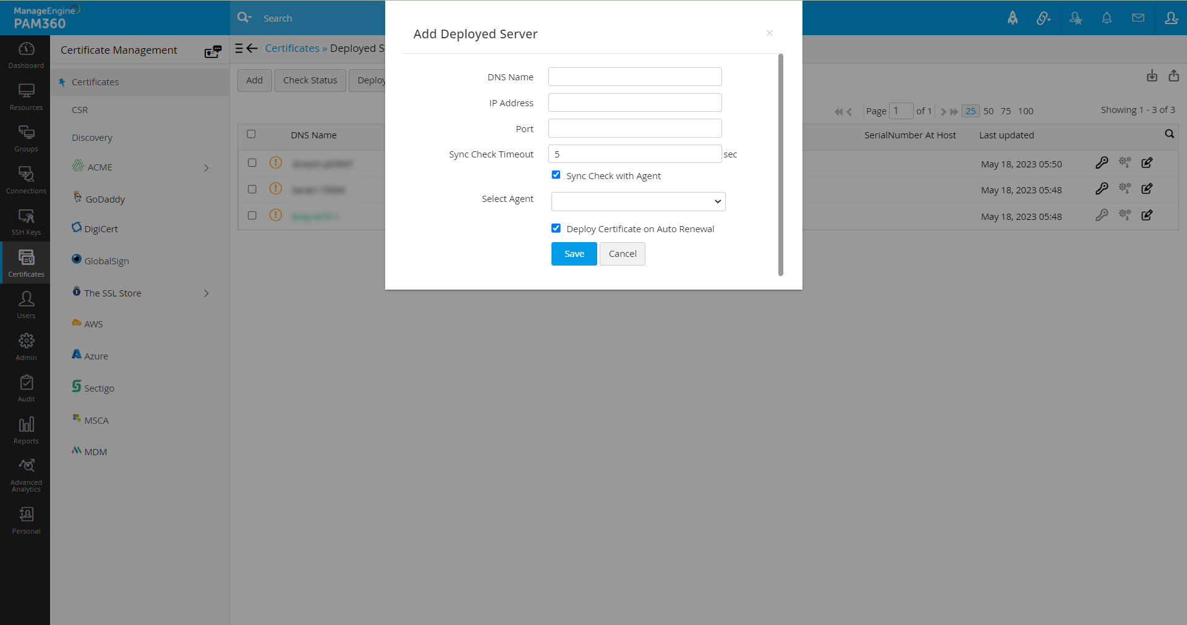This screenshot has width=1187, height=625.
Task: Expand the ACME provider entry
Action: click(206, 167)
